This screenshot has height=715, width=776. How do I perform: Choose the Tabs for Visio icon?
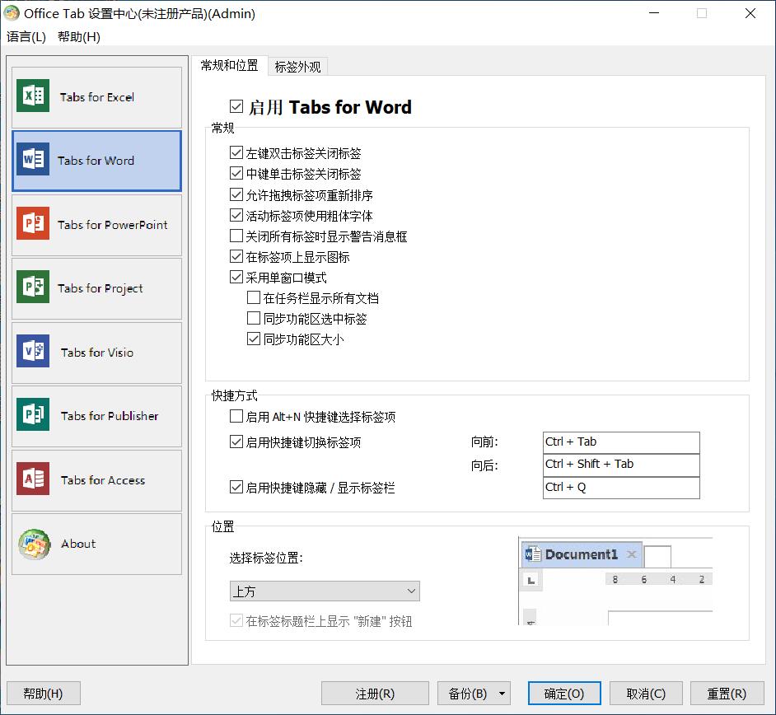(x=33, y=352)
